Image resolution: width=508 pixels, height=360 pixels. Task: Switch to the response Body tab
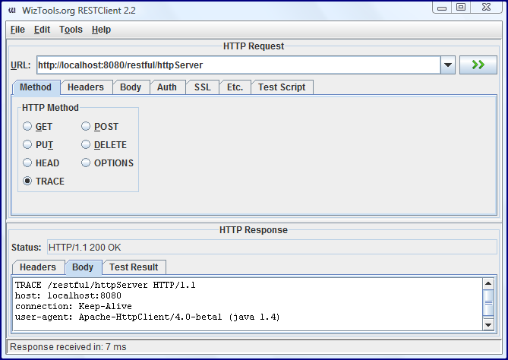83,267
